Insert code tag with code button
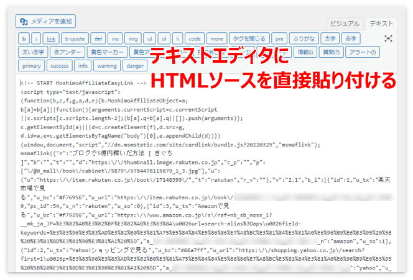413x280 pixels. tap(195, 38)
